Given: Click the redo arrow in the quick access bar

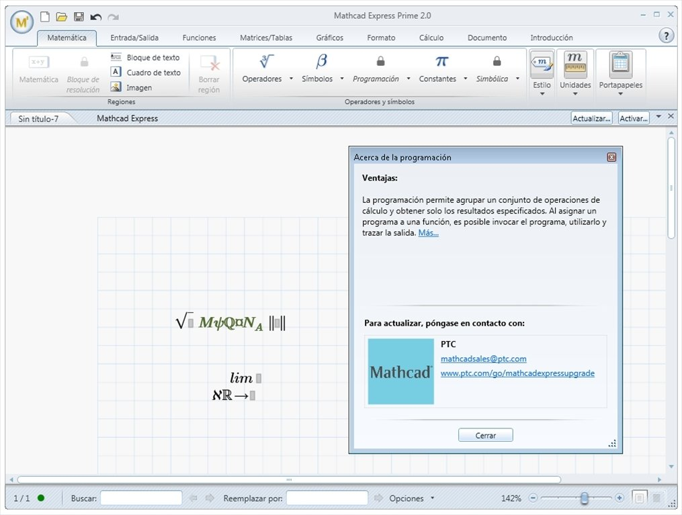Looking at the screenshot, I should [x=113, y=17].
